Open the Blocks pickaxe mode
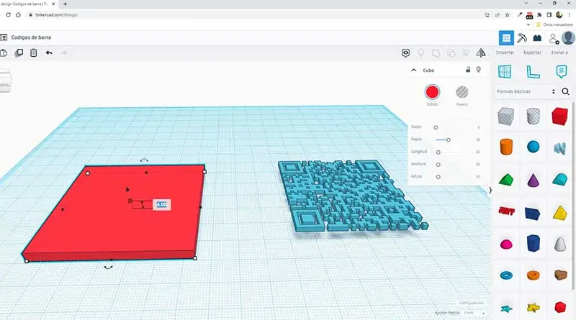 point(521,38)
